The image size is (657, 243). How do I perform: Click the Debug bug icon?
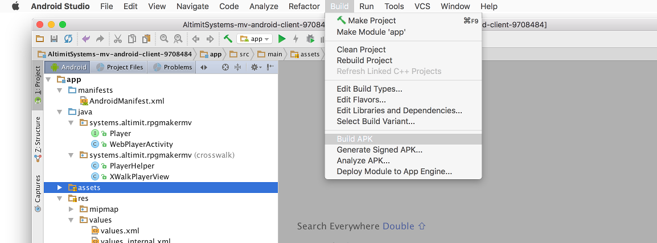click(x=310, y=39)
